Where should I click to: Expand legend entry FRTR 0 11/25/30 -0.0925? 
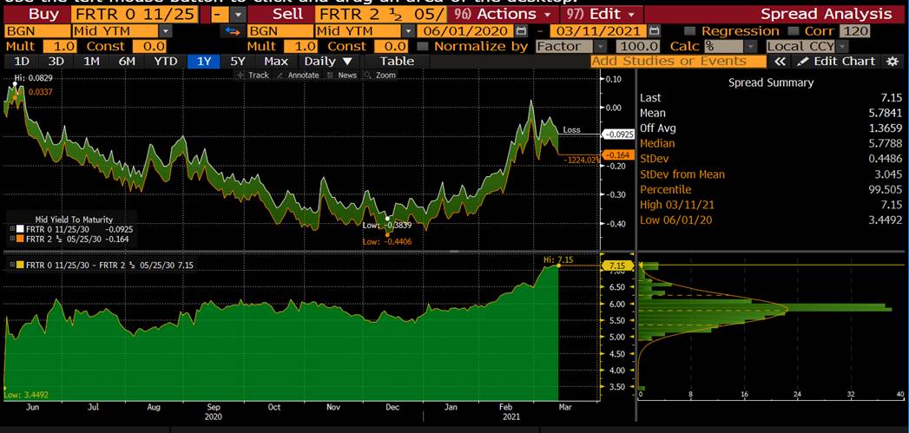click(12, 230)
